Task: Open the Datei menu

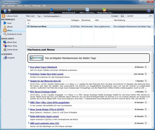Action: tap(3, 6)
